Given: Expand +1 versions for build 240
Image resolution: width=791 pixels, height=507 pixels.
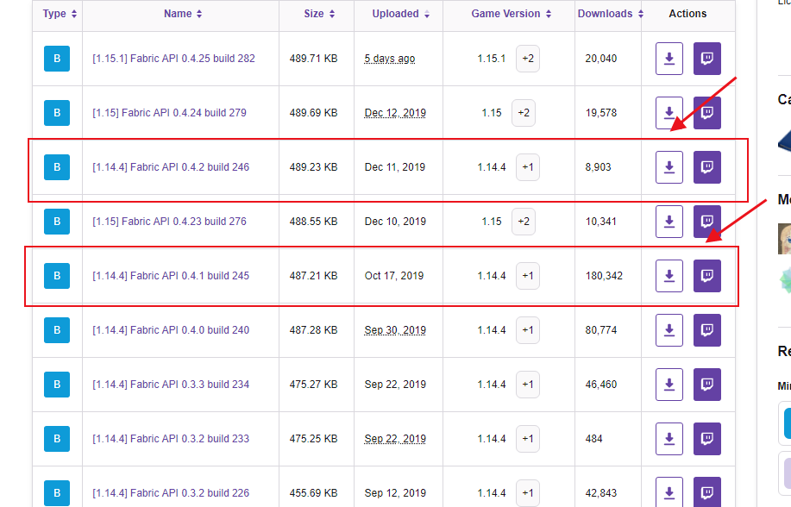Looking at the screenshot, I should coord(528,330).
